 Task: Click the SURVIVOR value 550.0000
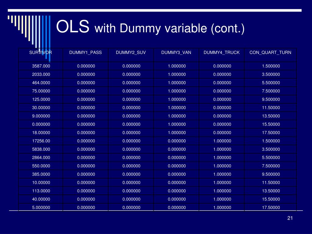coord(41,166)
